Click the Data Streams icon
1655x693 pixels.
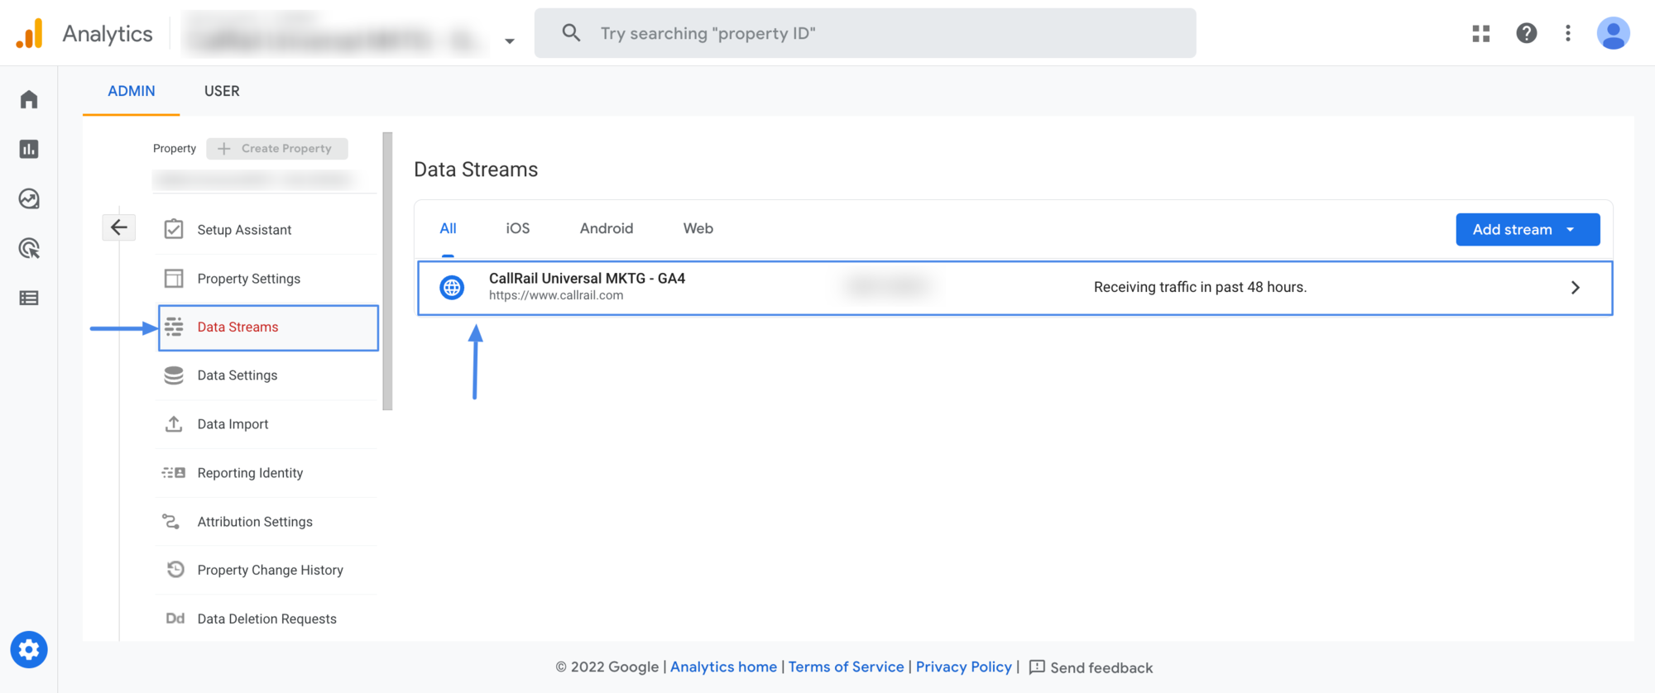point(174,327)
